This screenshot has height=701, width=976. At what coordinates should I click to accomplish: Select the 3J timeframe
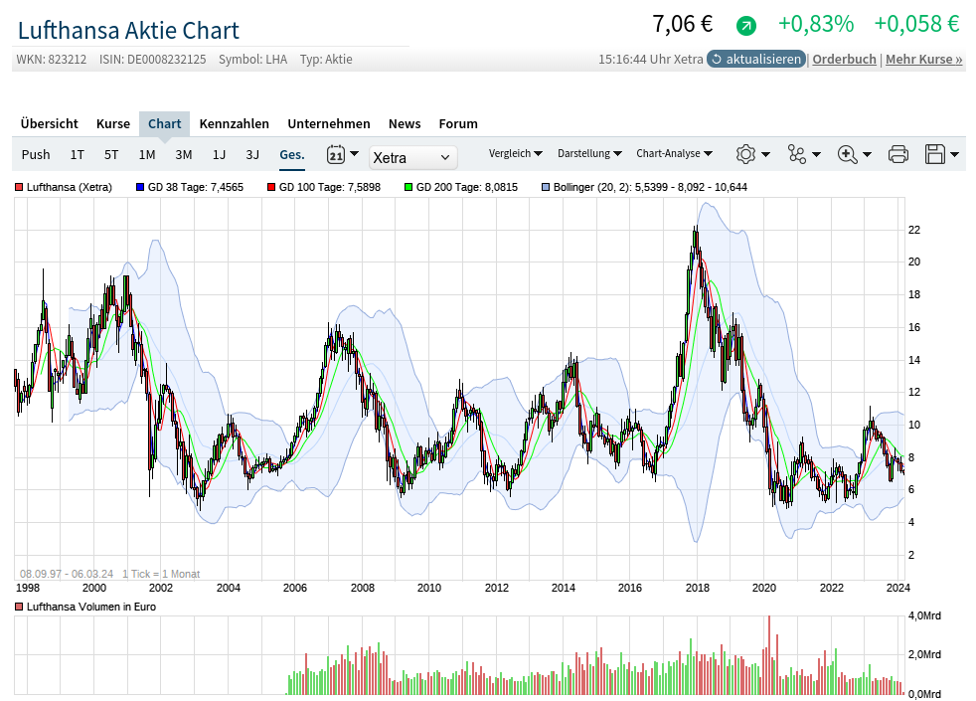[x=252, y=154]
